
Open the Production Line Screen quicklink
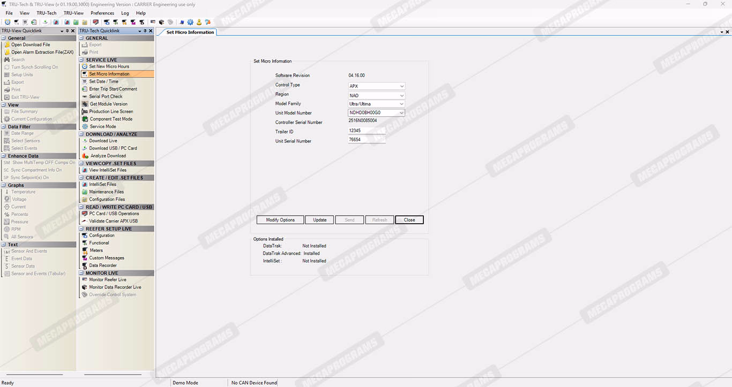click(111, 111)
